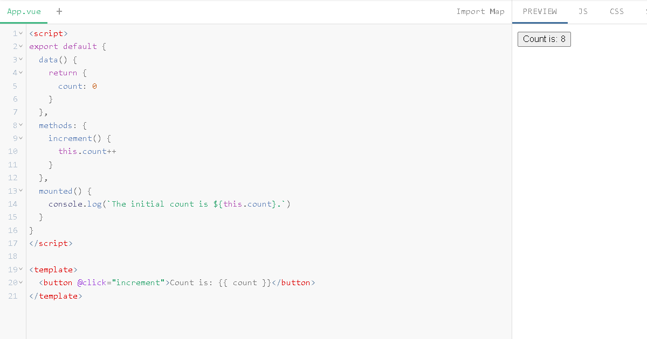This screenshot has width=647, height=339.
Task: Fold the data() function at line 3
Action: pyautogui.click(x=21, y=60)
